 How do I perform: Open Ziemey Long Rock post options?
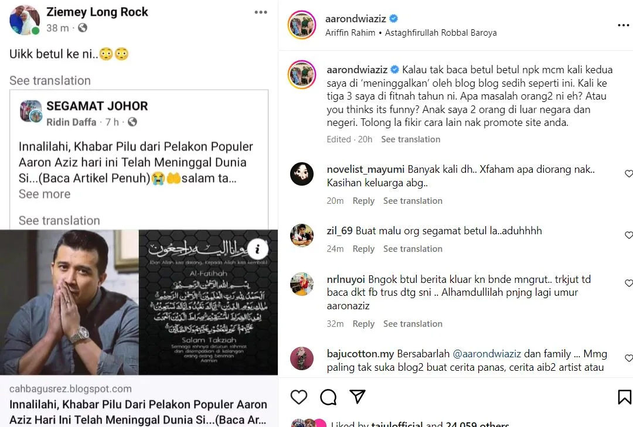[x=261, y=12]
